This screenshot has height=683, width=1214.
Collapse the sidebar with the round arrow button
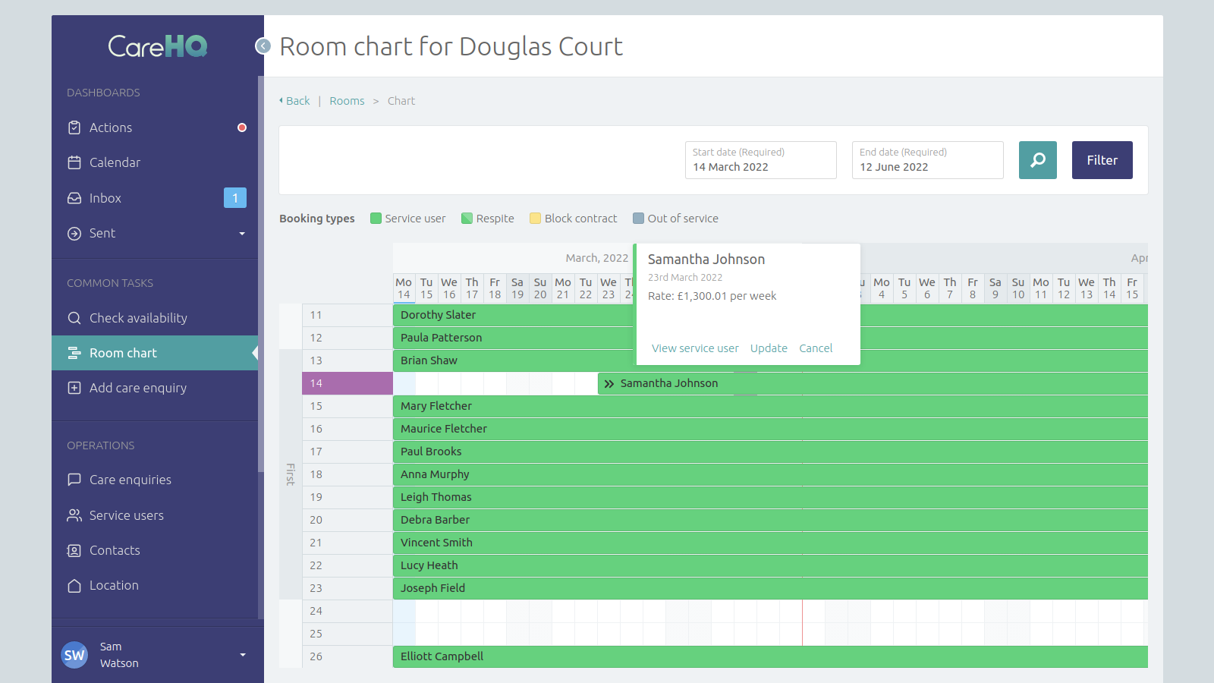click(x=263, y=46)
